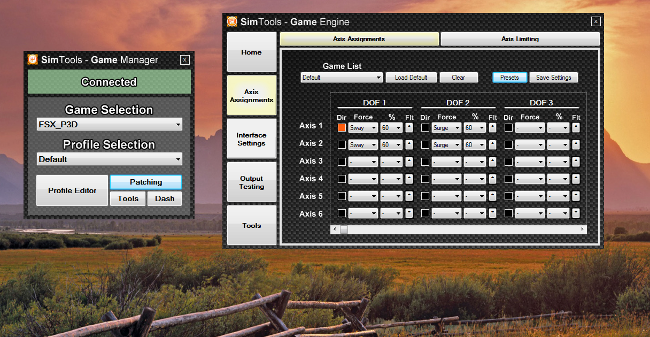Open Axis 2 DOF 2 percent dropdown showing 60
This screenshot has height=337, width=650.
(475, 144)
